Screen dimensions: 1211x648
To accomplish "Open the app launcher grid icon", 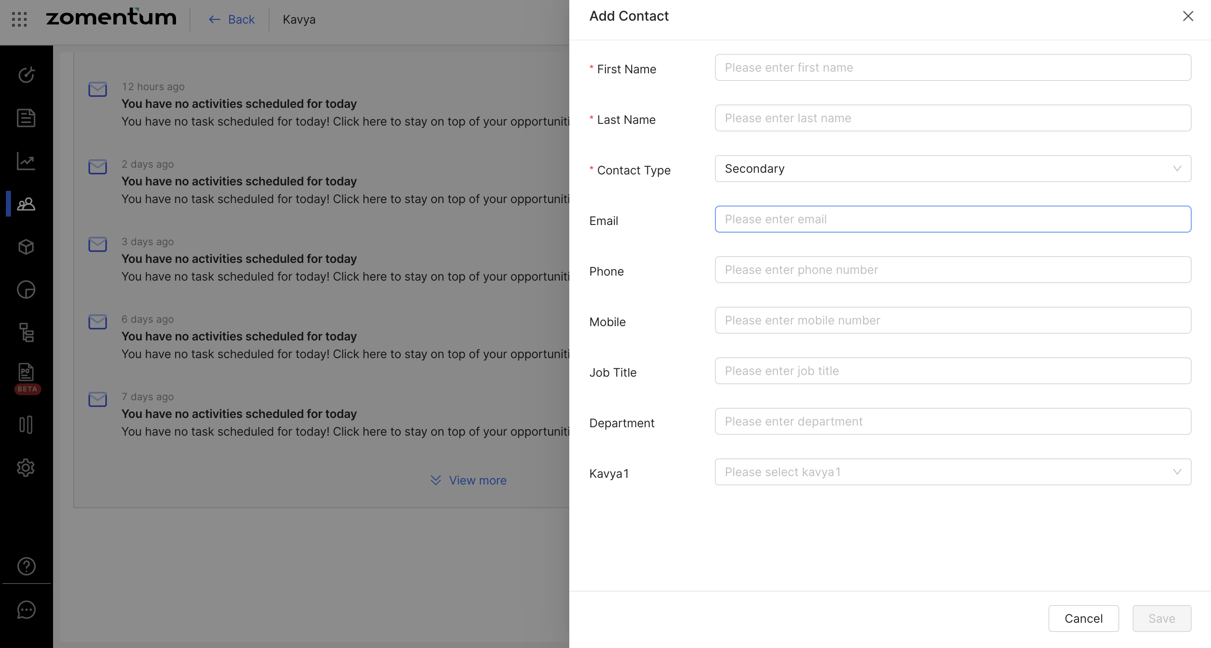I will 19,19.
